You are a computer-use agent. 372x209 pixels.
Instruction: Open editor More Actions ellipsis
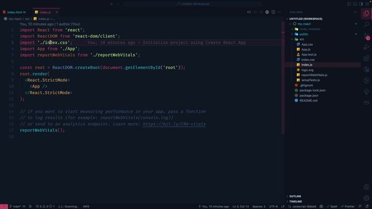(x=279, y=12)
